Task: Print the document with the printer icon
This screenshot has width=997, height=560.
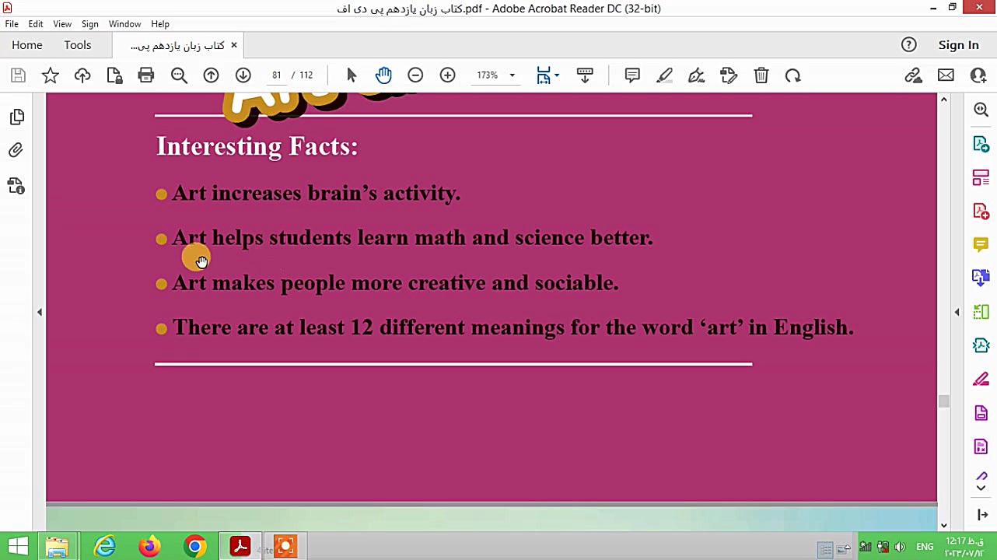Action: 146,75
